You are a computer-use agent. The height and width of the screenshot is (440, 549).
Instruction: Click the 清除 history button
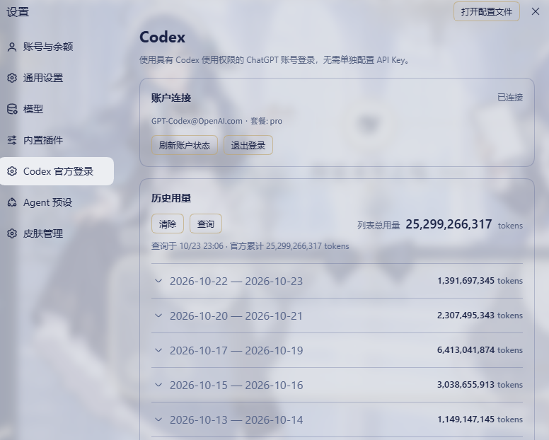click(168, 224)
